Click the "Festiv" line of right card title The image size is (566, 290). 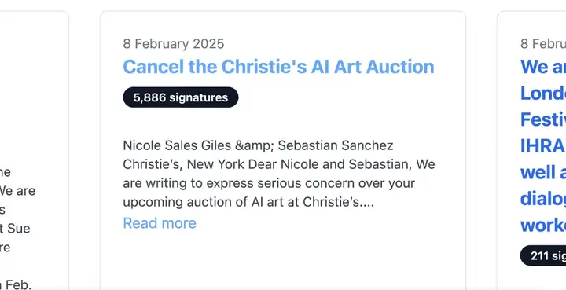pos(543,119)
